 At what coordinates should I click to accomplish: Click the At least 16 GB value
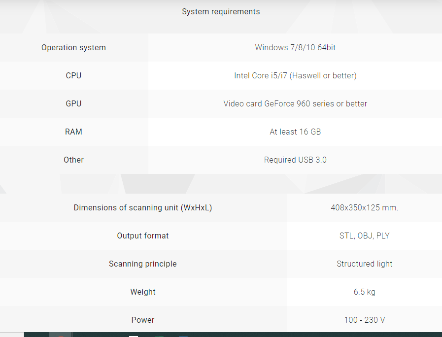(x=295, y=132)
